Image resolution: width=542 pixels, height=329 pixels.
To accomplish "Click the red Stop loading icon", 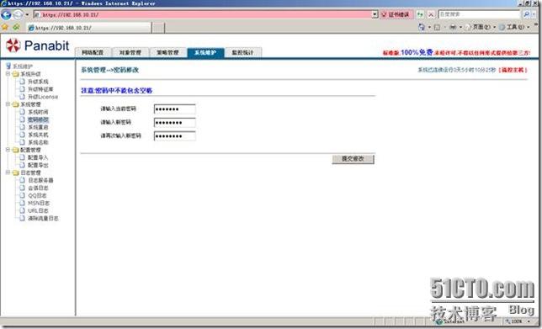I will tap(431, 14).
